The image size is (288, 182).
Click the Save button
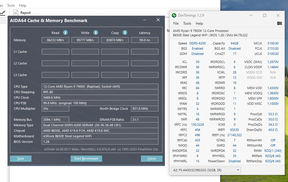tap(20, 158)
